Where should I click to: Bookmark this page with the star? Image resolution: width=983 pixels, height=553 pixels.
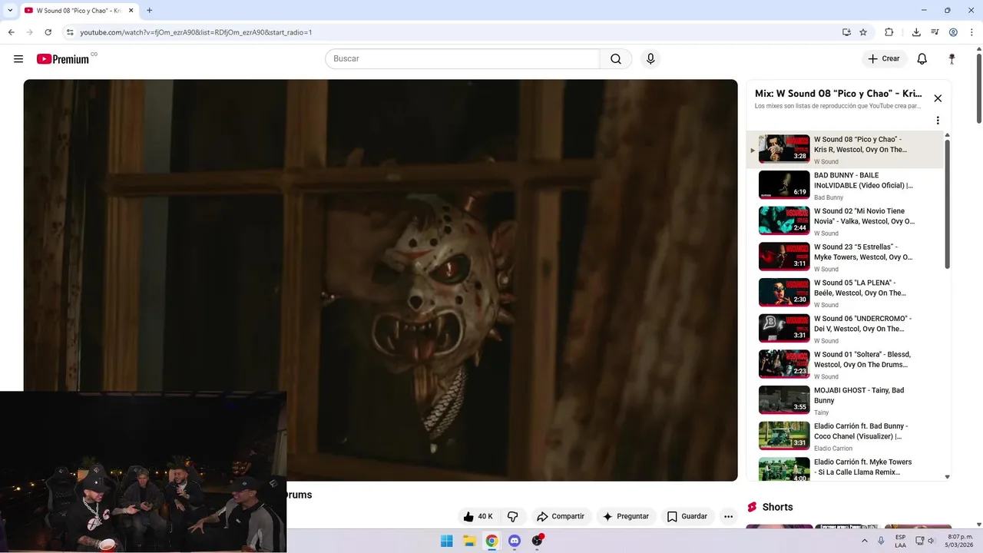[863, 32]
